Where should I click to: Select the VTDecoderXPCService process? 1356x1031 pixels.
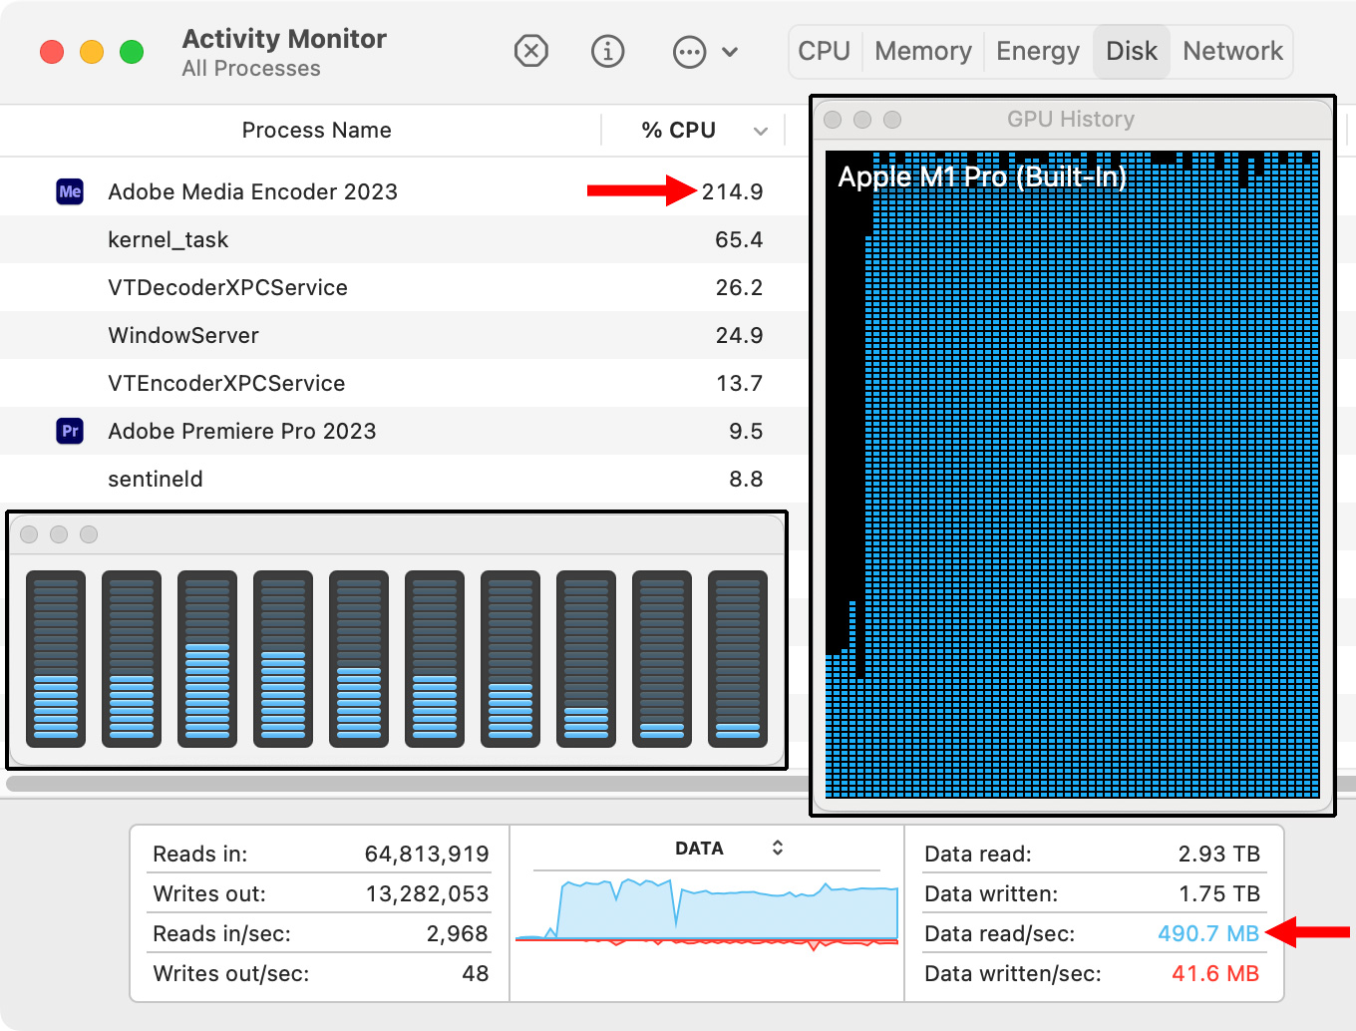[404, 287]
